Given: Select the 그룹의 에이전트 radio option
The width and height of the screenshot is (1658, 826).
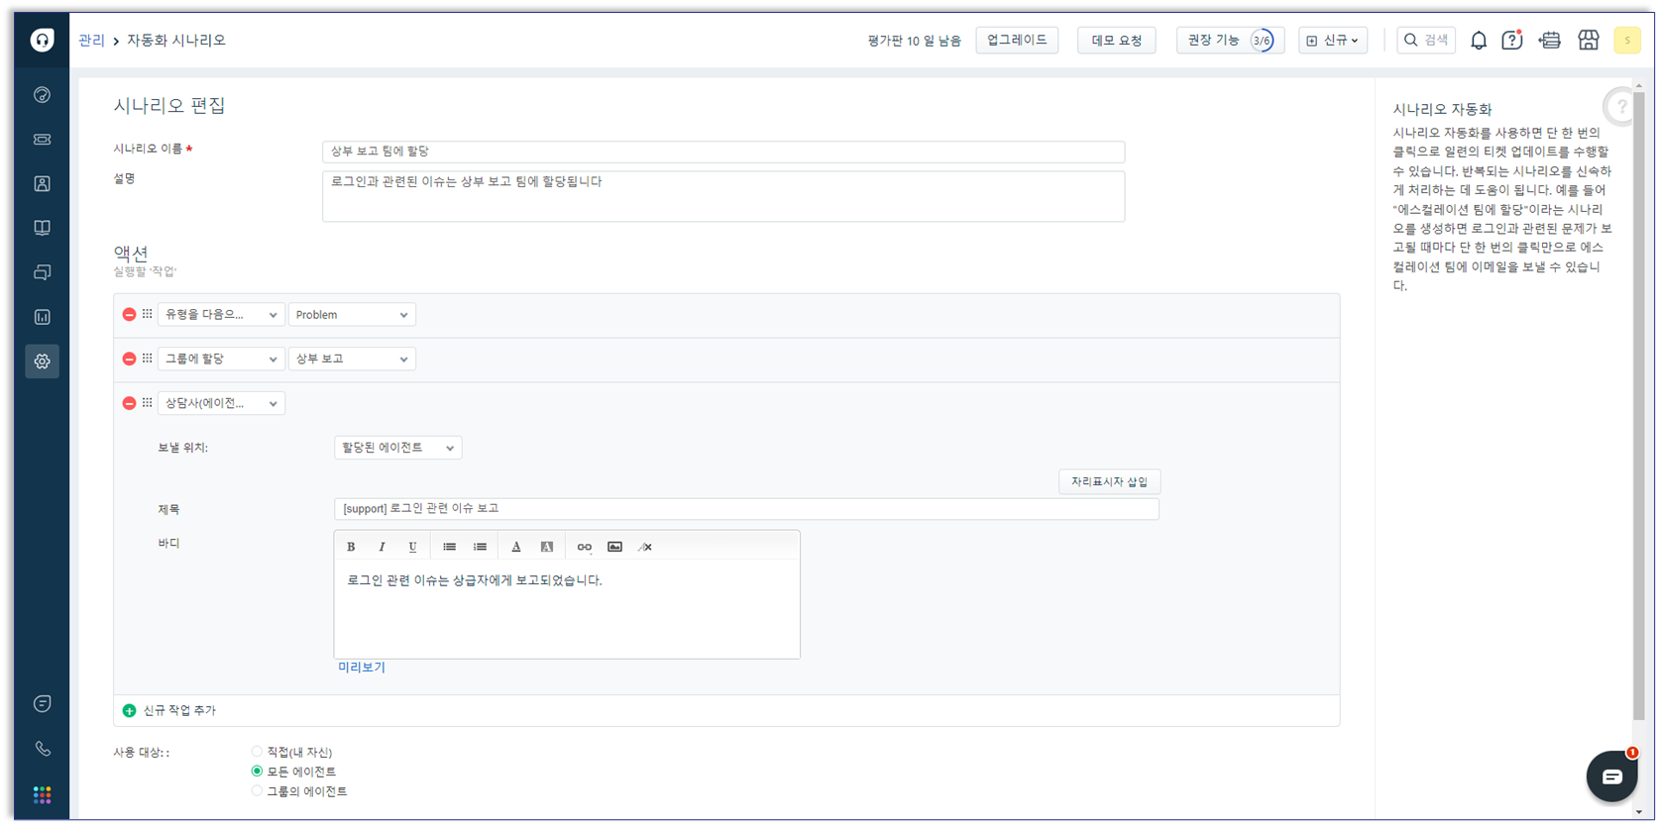Looking at the screenshot, I should [257, 791].
